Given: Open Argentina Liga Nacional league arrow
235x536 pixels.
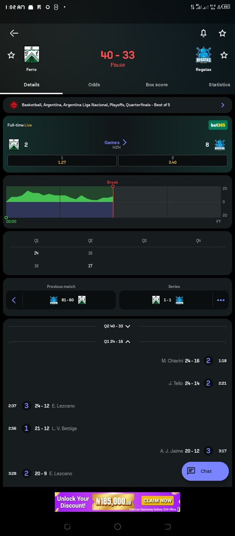Looking at the screenshot, I should (x=223, y=105).
